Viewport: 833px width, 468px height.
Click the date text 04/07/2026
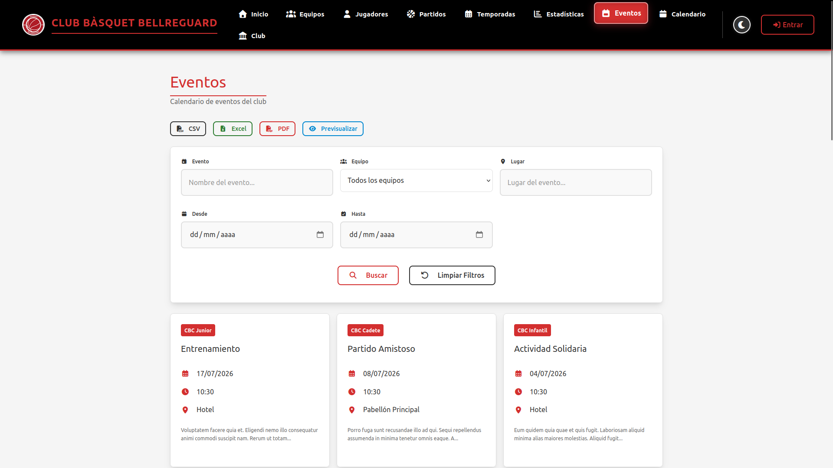click(x=548, y=374)
